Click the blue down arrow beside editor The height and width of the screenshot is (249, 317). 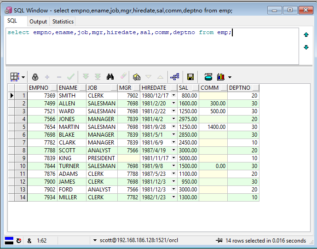306,47
